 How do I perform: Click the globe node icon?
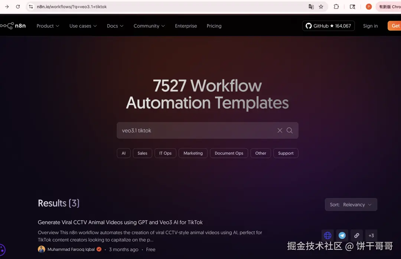(x=327, y=236)
